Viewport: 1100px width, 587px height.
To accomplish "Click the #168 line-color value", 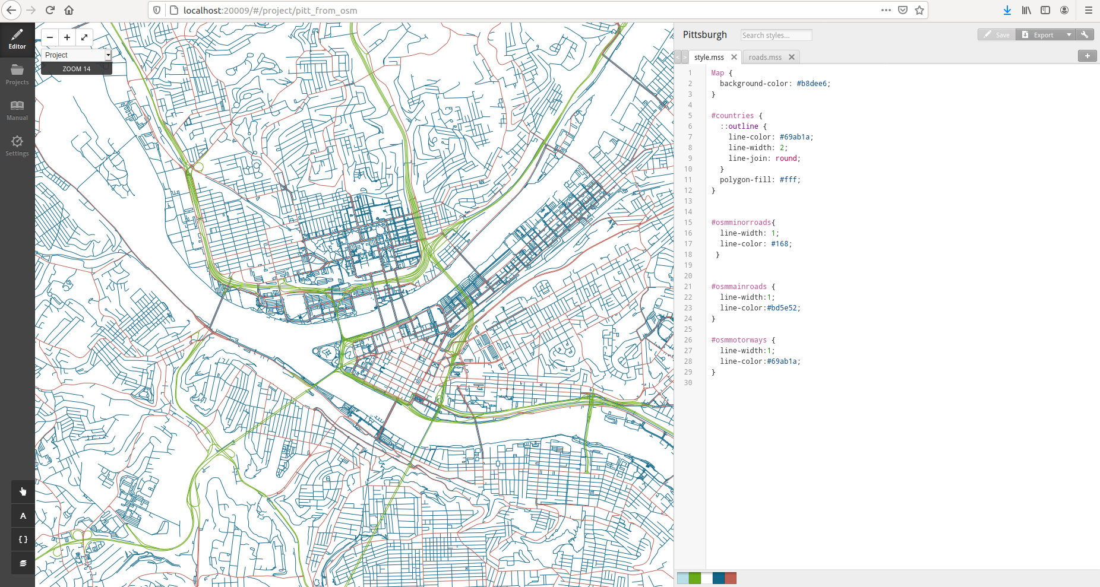I will pyautogui.click(x=779, y=244).
